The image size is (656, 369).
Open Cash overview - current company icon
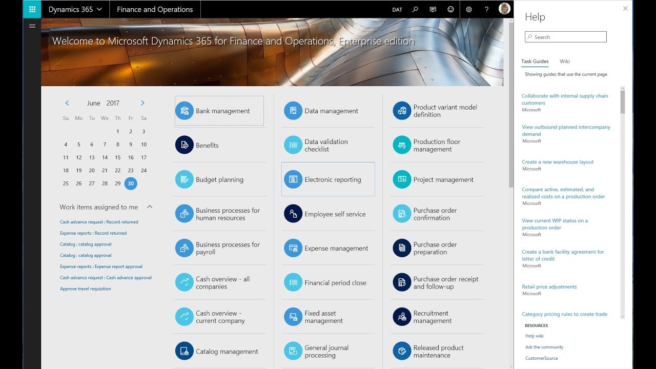click(x=184, y=317)
